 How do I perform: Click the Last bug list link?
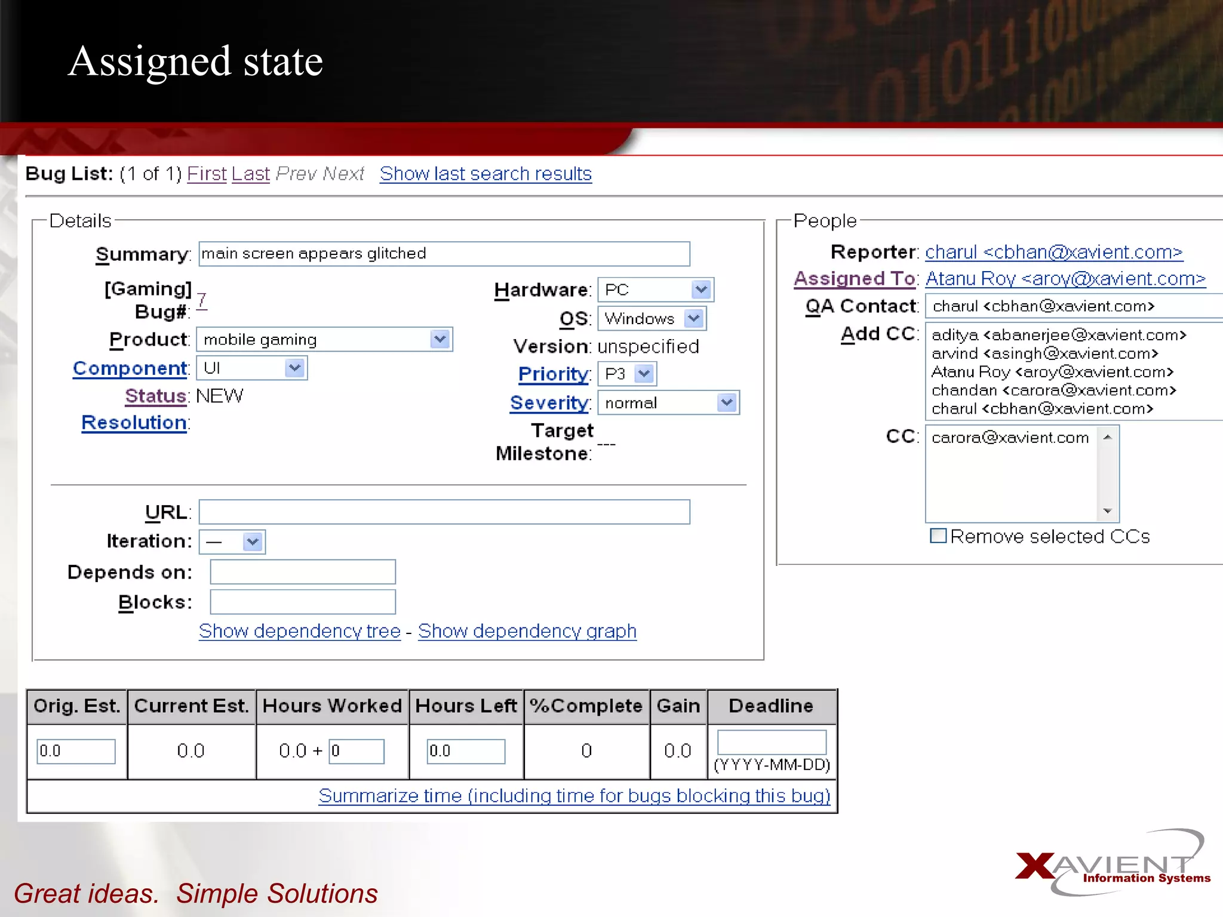251,174
